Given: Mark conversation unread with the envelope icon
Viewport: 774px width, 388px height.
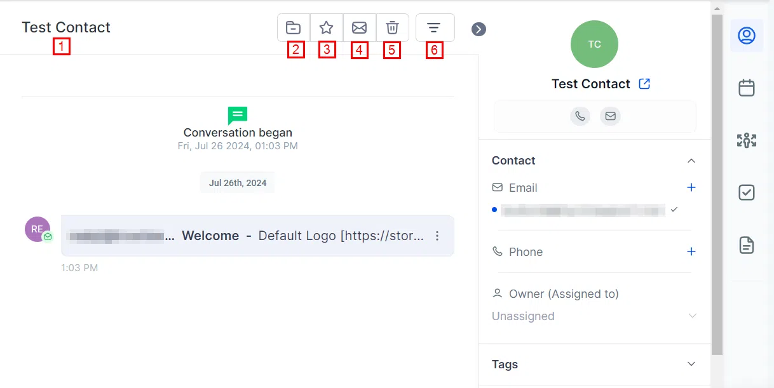Looking at the screenshot, I should [x=360, y=28].
